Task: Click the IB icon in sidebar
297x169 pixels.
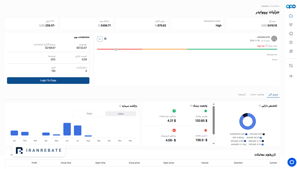Action: 291,76
